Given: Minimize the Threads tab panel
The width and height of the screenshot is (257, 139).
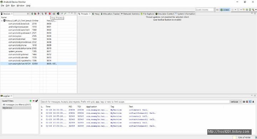Looking at the screenshot, I should (x=252, y=14).
